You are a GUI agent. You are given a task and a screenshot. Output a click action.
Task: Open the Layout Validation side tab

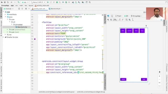point(167,26)
